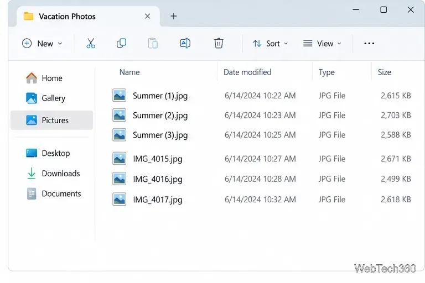Open Downloads label in navigation pane
This screenshot has width=425, height=283.
(x=61, y=174)
